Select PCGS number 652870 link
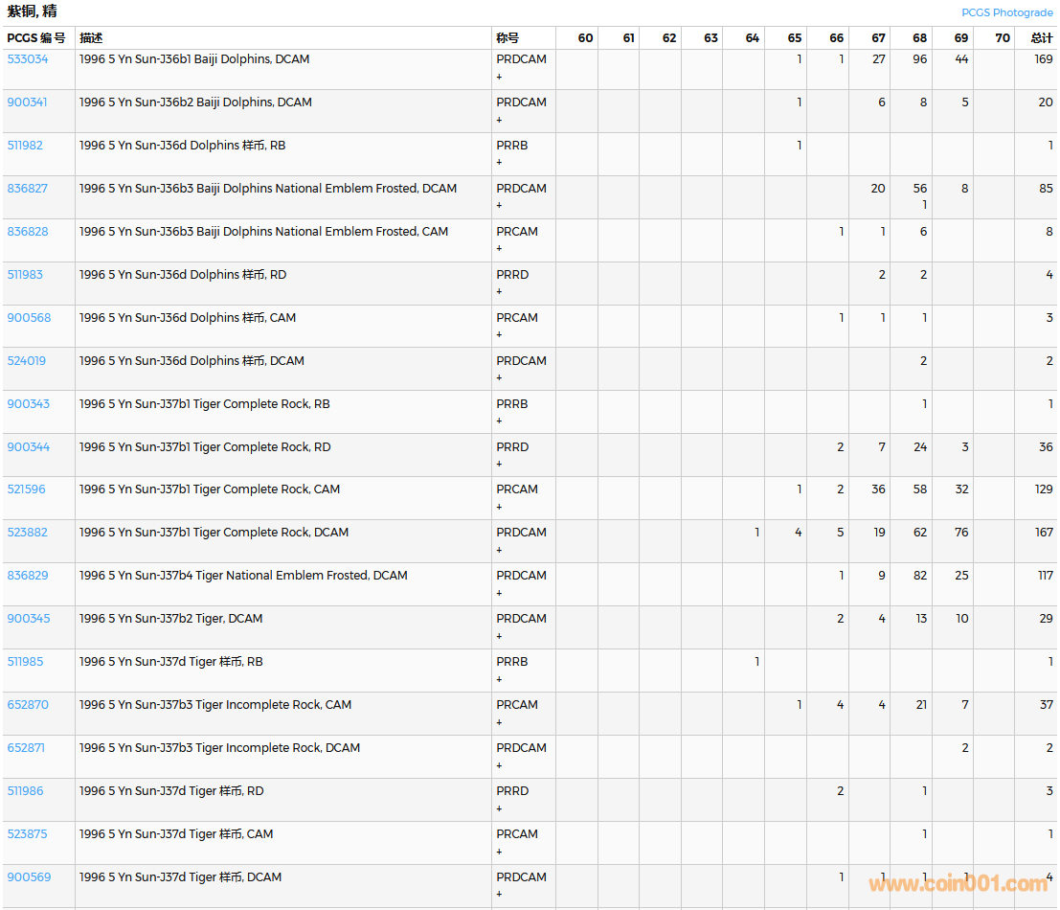Viewport: 1060px width, 910px height. (x=28, y=705)
